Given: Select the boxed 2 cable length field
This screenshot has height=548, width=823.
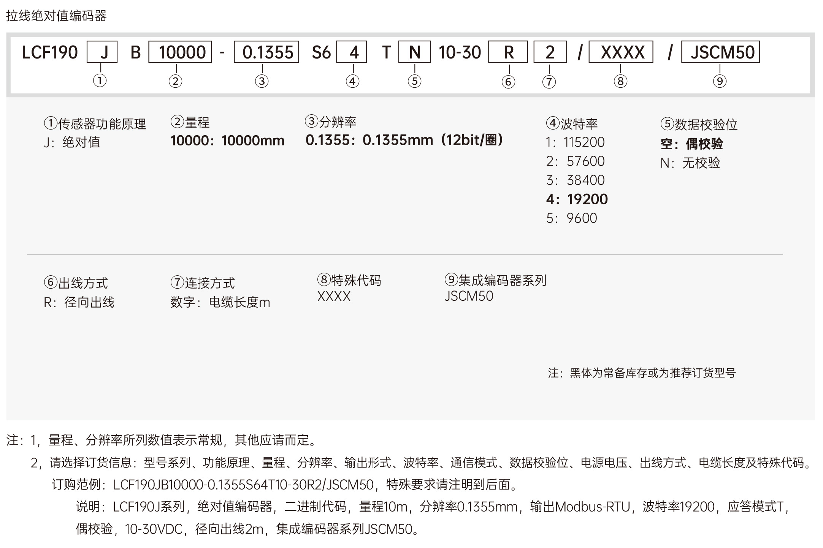Looking at the screenshot, I should pyautogui.click(x=550, y=52).
